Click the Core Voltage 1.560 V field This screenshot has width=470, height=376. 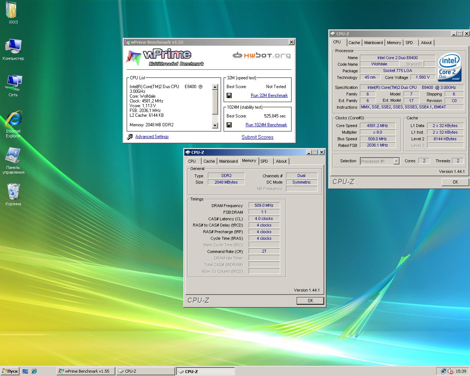click(423, 77)
